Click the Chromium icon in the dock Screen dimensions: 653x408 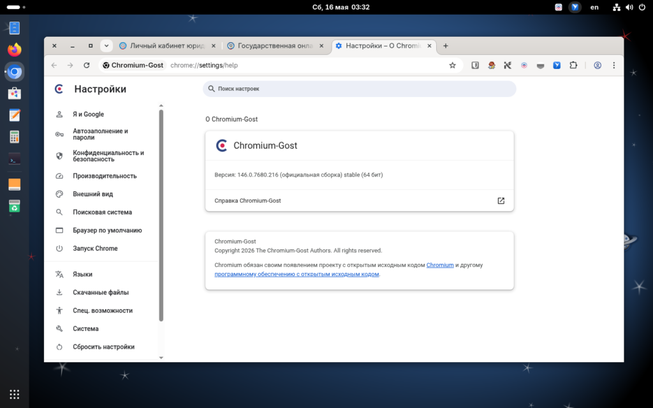15,71
